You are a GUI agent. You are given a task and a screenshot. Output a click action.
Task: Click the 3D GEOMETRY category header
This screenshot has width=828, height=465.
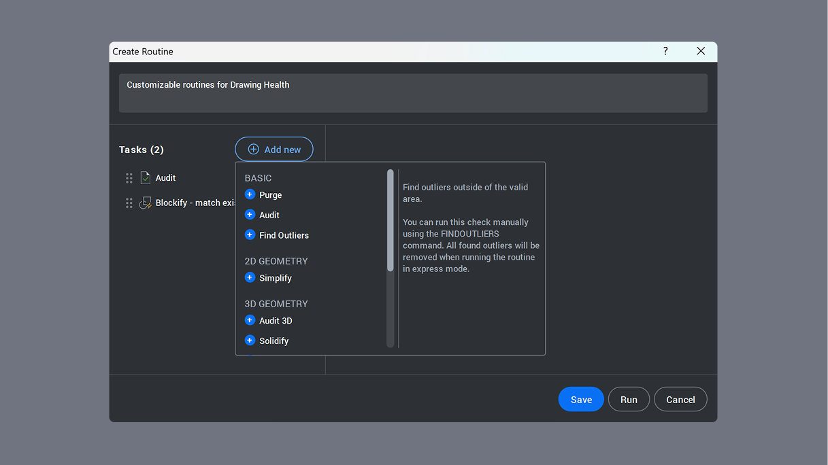[276, 304]
